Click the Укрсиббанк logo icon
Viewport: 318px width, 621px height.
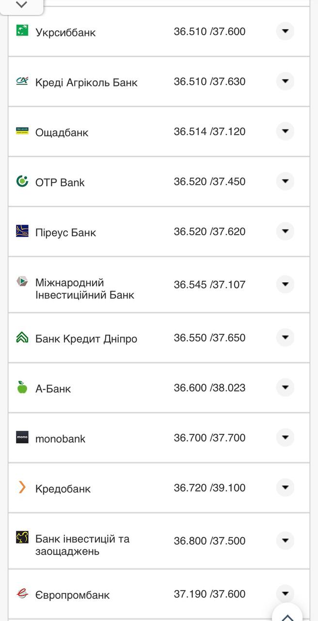pos(22,31)
